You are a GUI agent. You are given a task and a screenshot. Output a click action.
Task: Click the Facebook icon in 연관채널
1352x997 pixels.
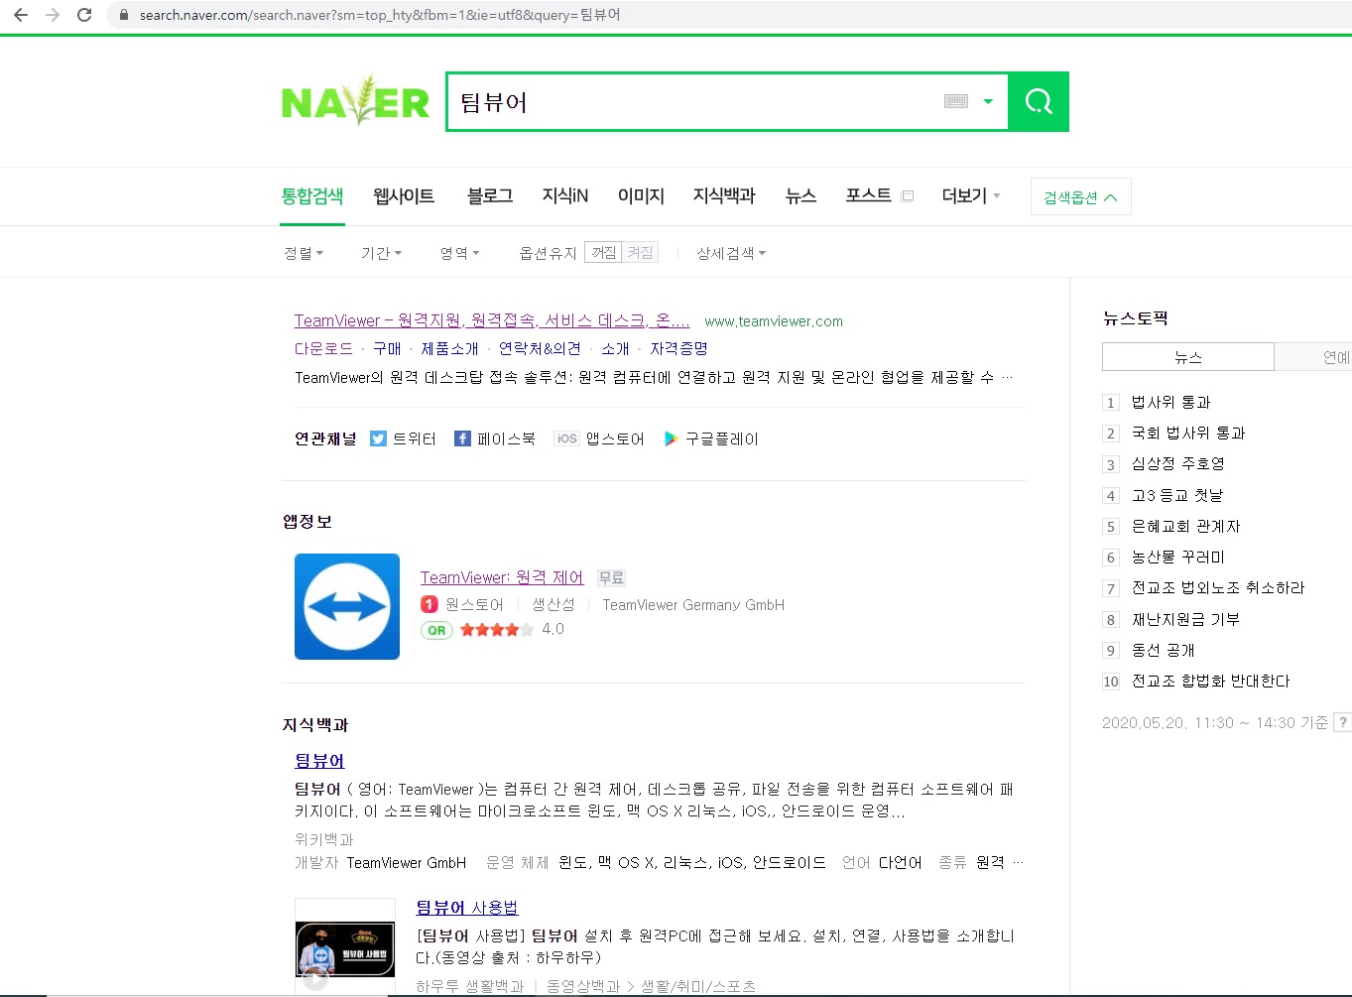[x=462, y=438]
